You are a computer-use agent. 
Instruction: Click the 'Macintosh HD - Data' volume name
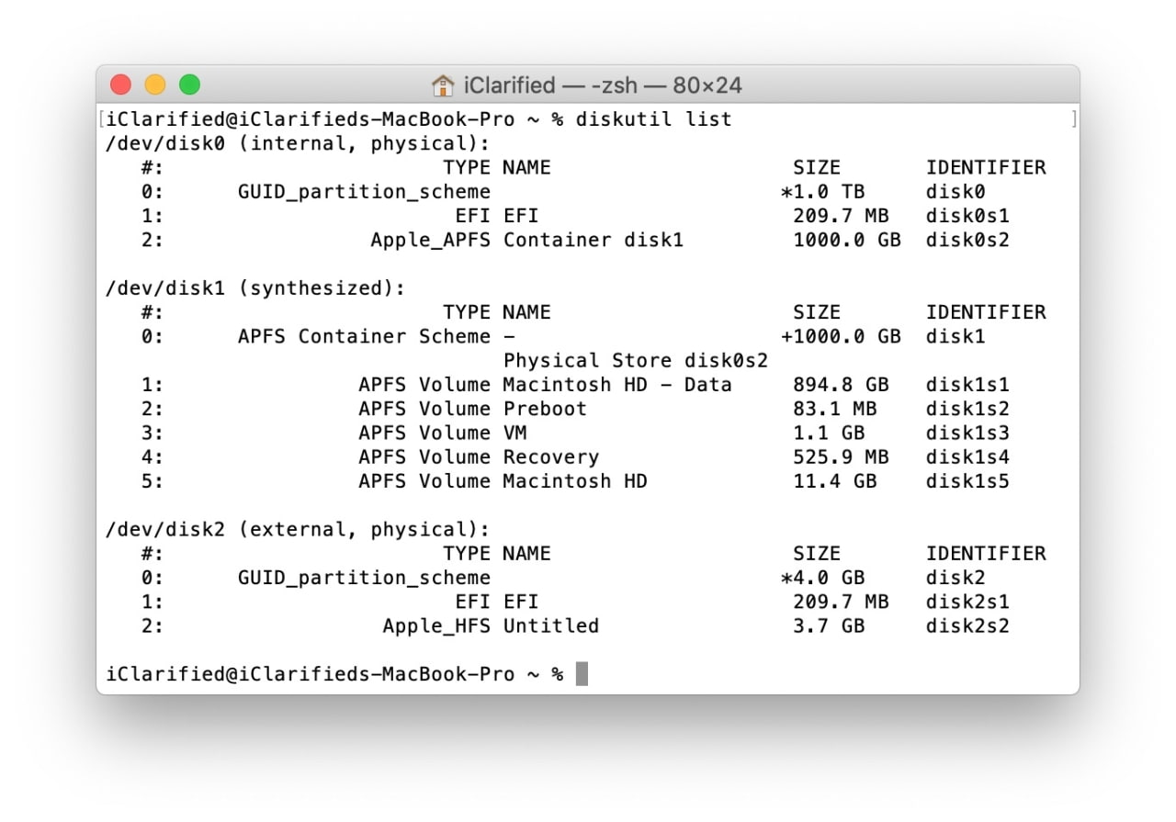coord(617,385)
